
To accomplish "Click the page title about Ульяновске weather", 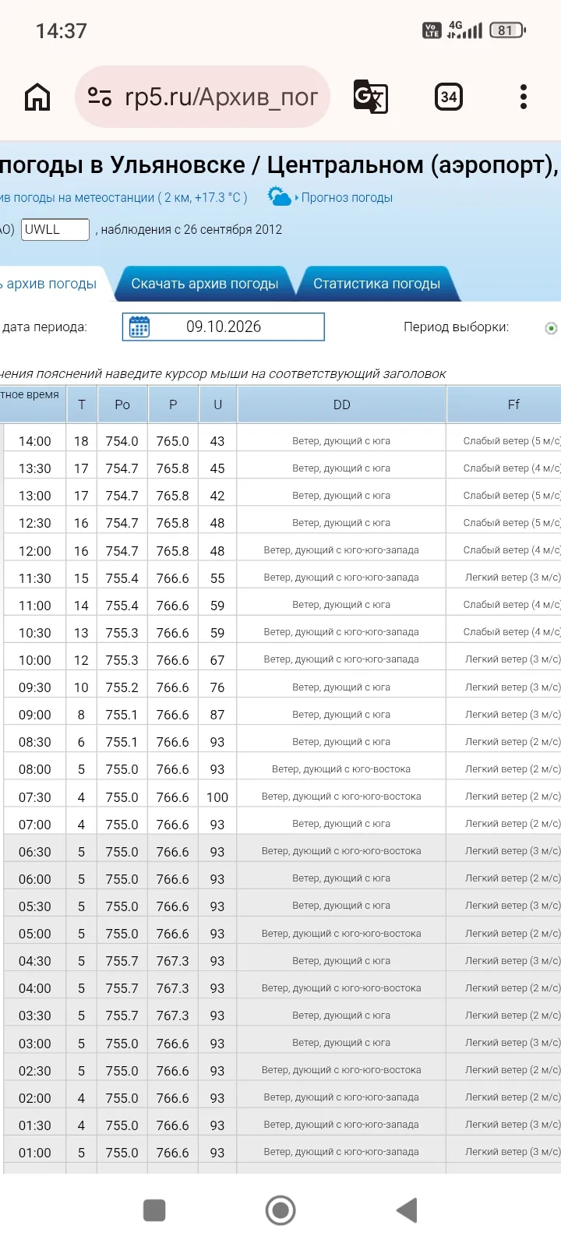I will (280, 165).
